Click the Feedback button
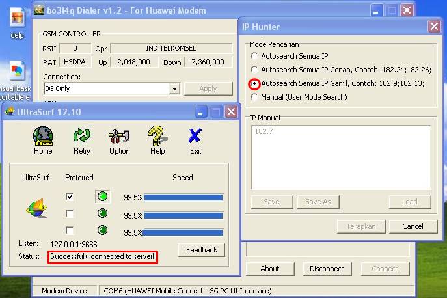Screen dimensions: 447x298 click(x=202, y=250)
